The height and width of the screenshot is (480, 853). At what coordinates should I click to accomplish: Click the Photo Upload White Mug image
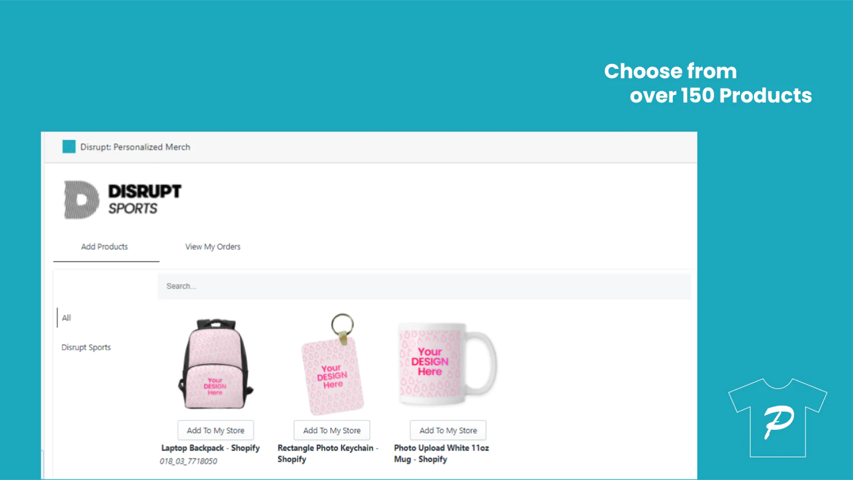448,364
